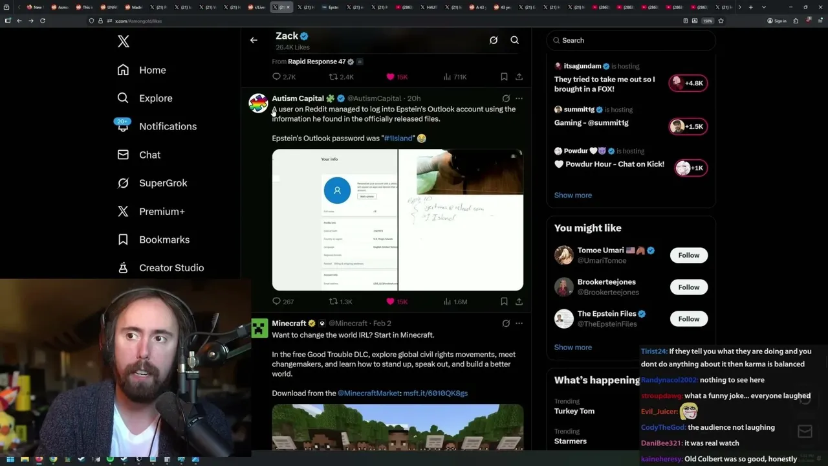Click the Grok icon in Zack's profile header
This screenshot has width=828, height=466.
[x=494, y=40]
